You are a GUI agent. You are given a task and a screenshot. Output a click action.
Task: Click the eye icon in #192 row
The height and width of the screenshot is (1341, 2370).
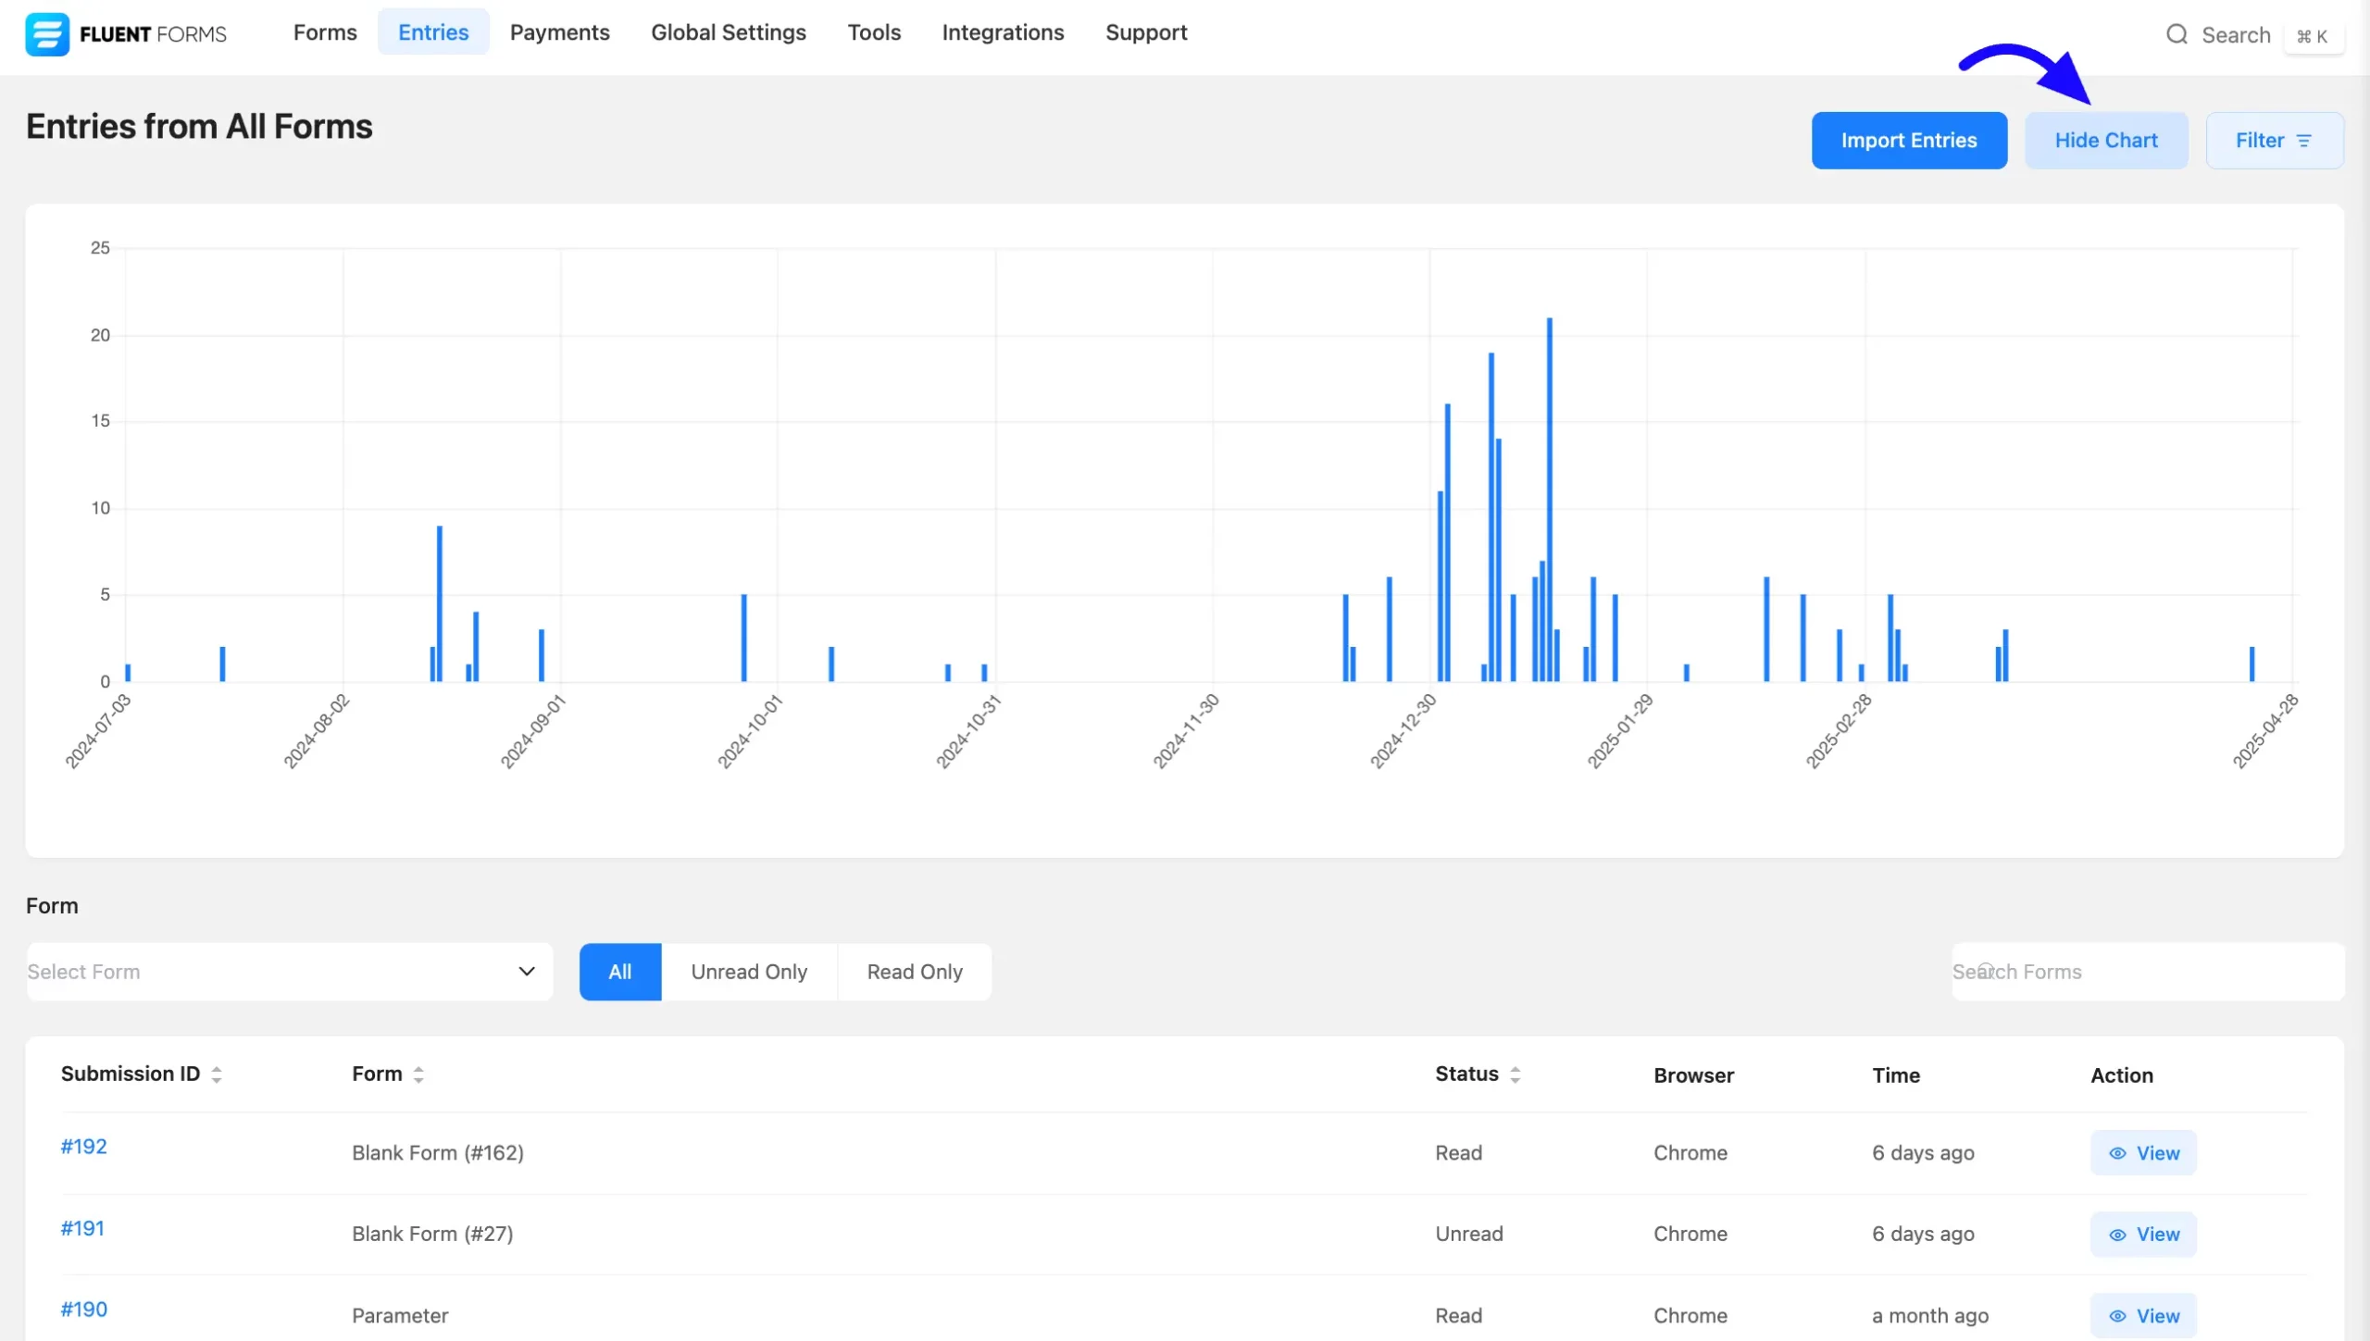tap(2117, 1153)
